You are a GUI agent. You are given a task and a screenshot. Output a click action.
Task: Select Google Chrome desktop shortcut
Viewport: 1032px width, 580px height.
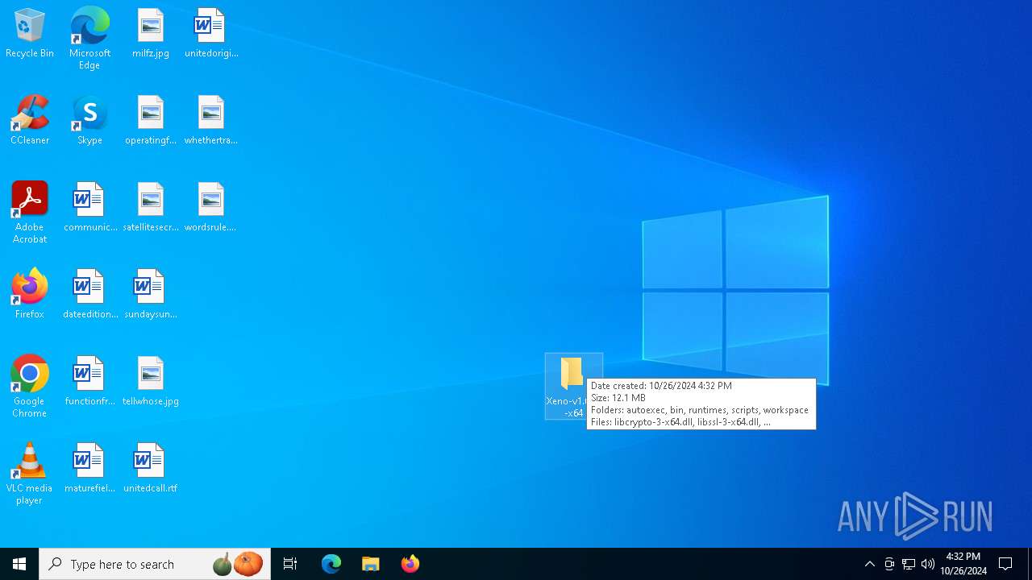click(x=30, y=387)
